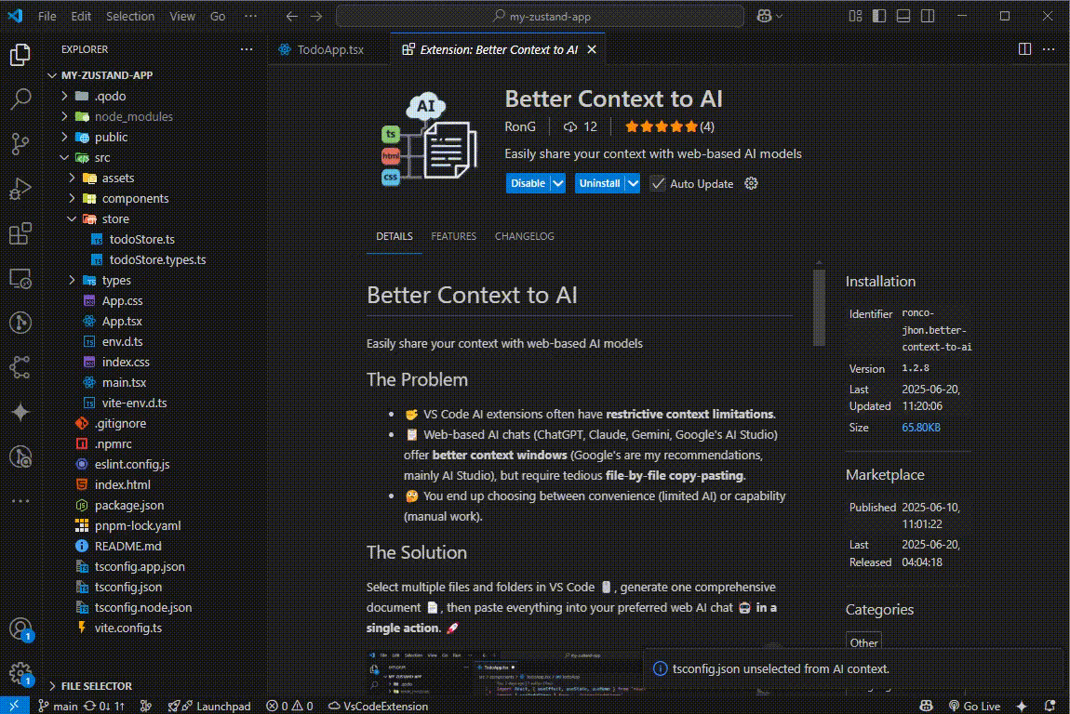Expand the assets folder

[x=73, y=178]
